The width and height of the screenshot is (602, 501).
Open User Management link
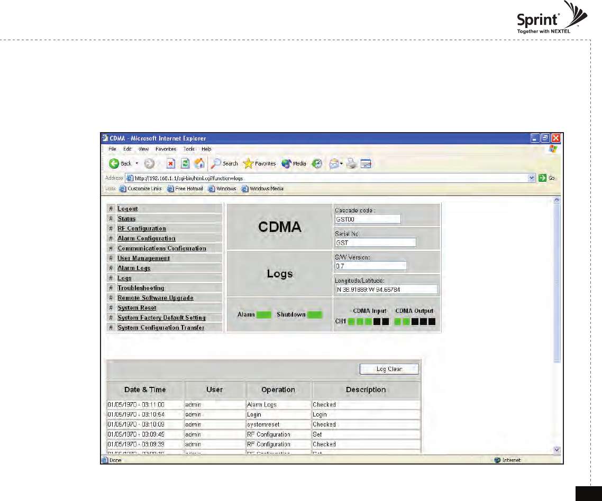pos(143,258)
